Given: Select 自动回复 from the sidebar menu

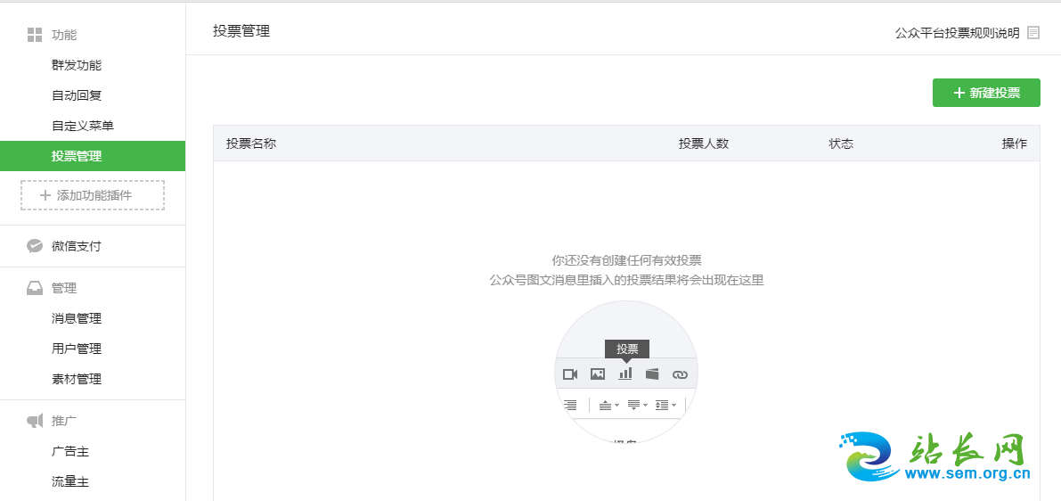Looking at the screenshot, I should [x=77, y=95].
